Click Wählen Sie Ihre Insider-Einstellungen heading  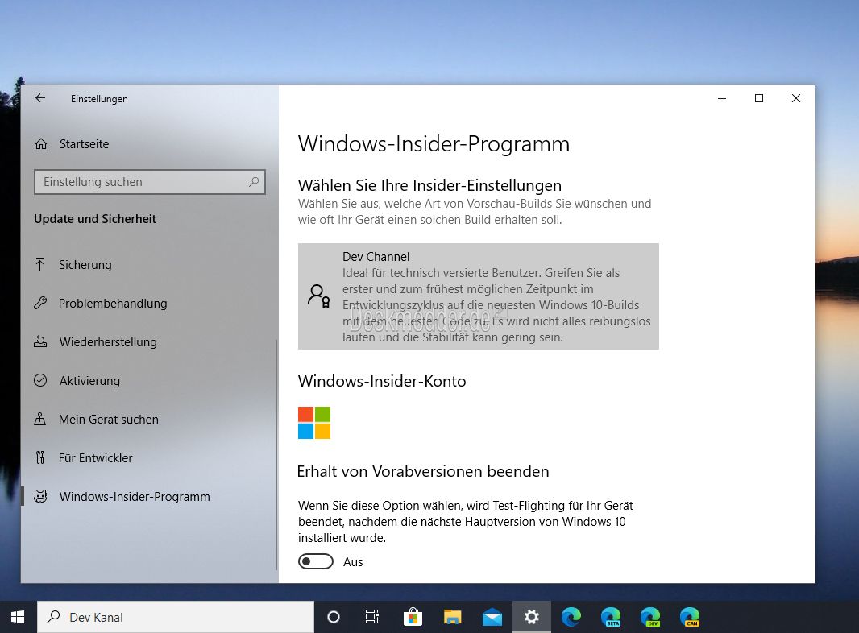(430, 185)
